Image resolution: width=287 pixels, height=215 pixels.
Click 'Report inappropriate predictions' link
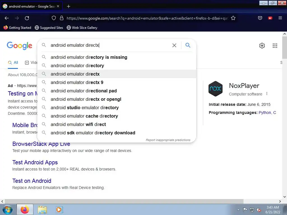(x=168, y=140)
